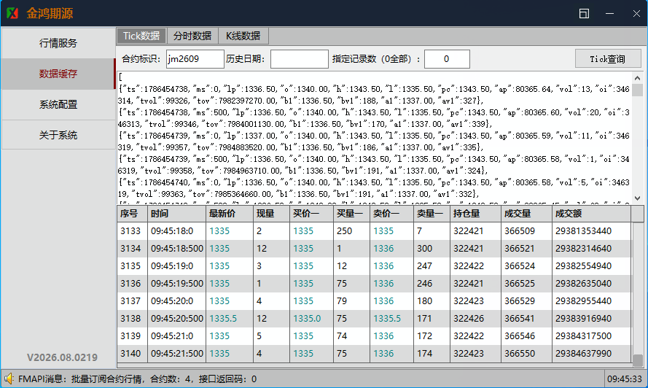Click the 成交量 column header
The width and height of the screenshot is (648, 388).
click(x=526, y=214)
